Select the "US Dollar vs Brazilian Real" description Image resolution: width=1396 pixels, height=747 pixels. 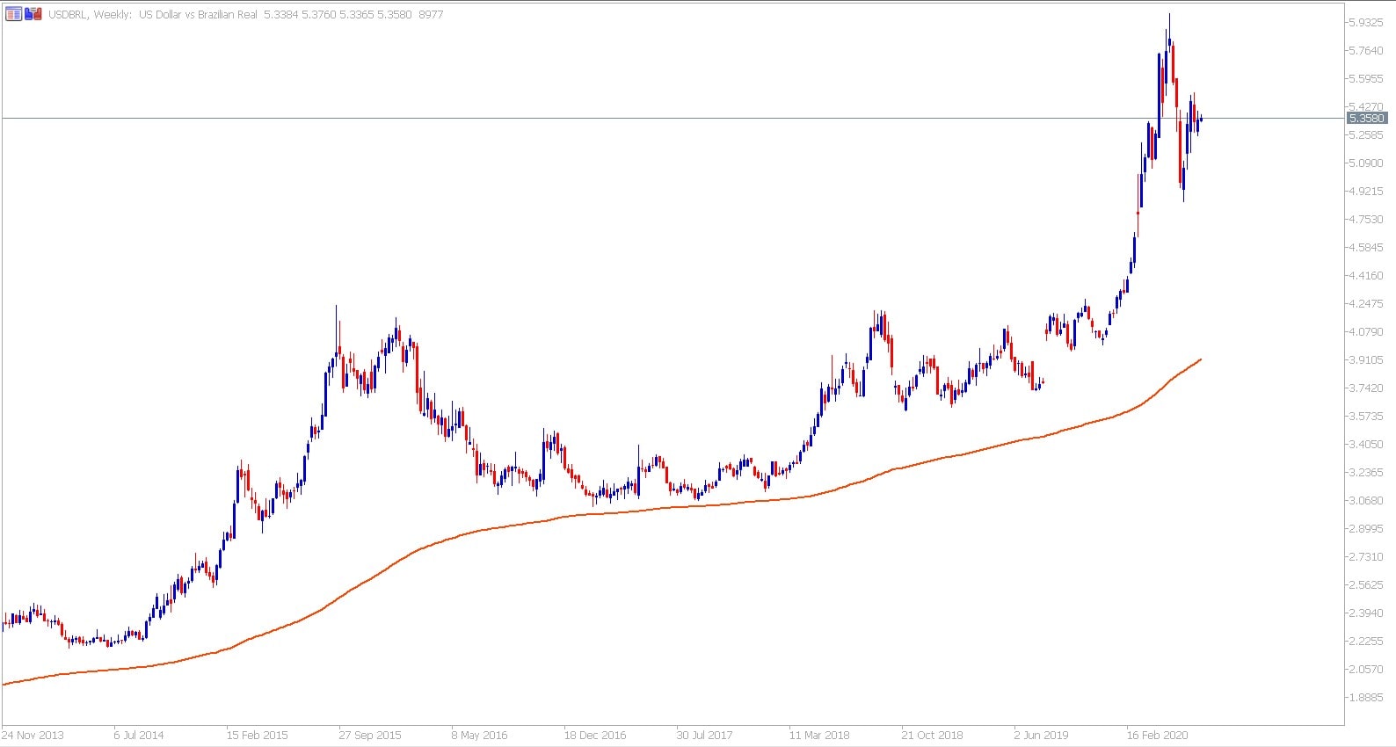click(199, 15)
